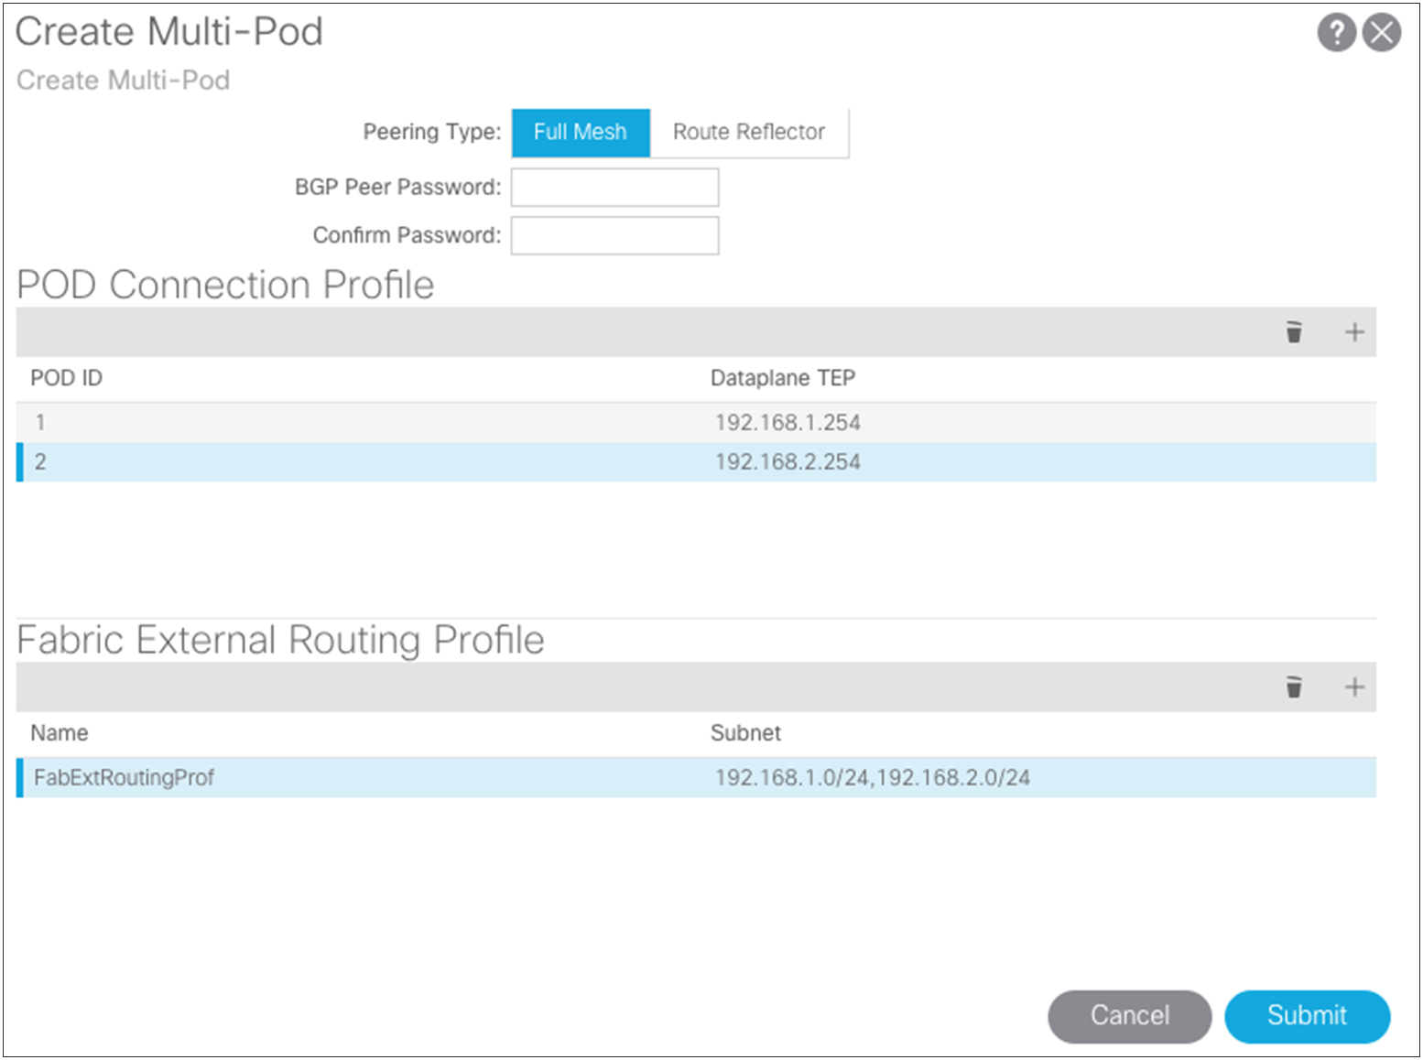Submit the Multi-Pod configuration
Image resolution: width=1423 pixels, height=1060 pixels.
[1307, 1016]
